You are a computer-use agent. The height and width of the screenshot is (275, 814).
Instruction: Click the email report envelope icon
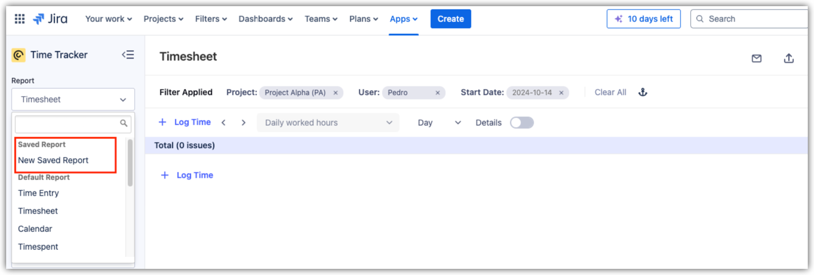756,58
